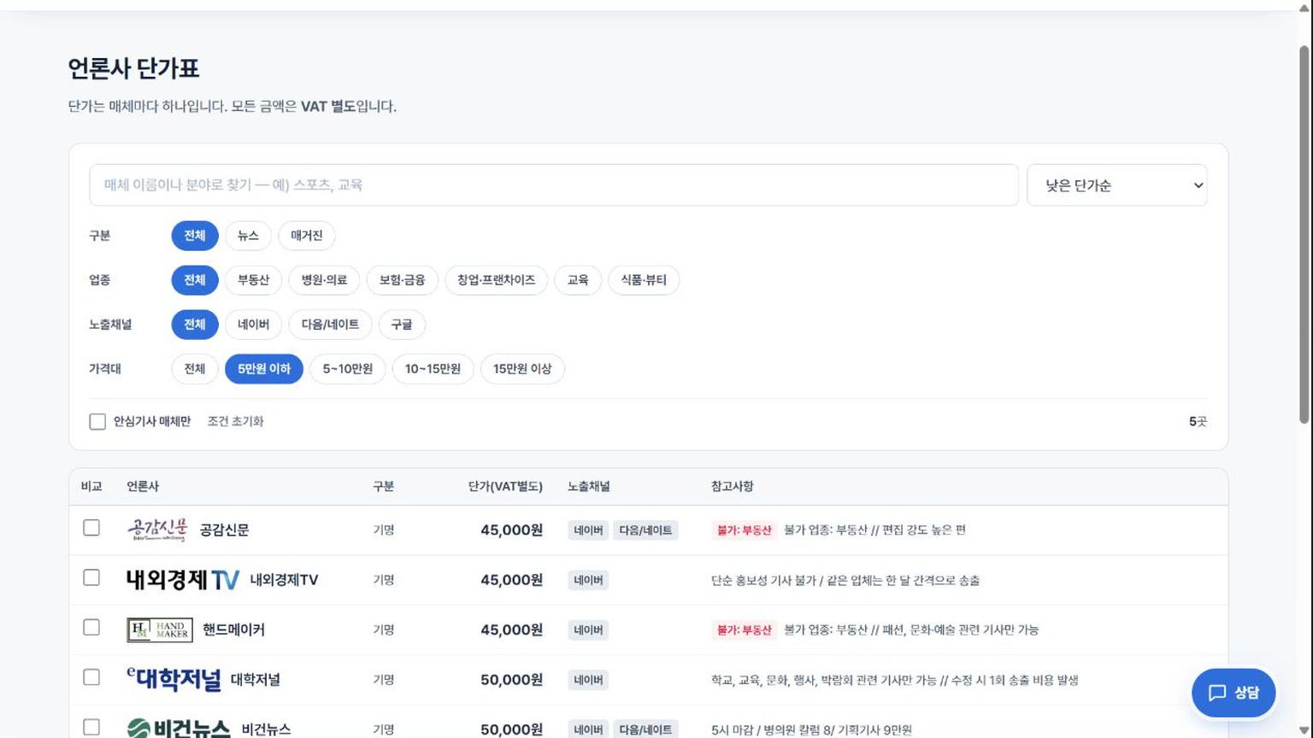Click 다음/네이트 tag in 공감신문 row
This screenshot has width=1313, height=738.
[645, 530]
